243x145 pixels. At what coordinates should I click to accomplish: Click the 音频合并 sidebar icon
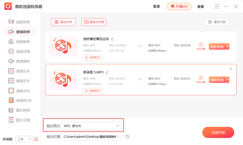click(11, 81)
